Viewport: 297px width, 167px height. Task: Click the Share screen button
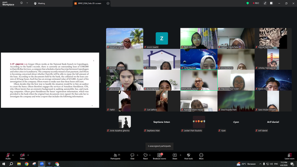[174, 156]
